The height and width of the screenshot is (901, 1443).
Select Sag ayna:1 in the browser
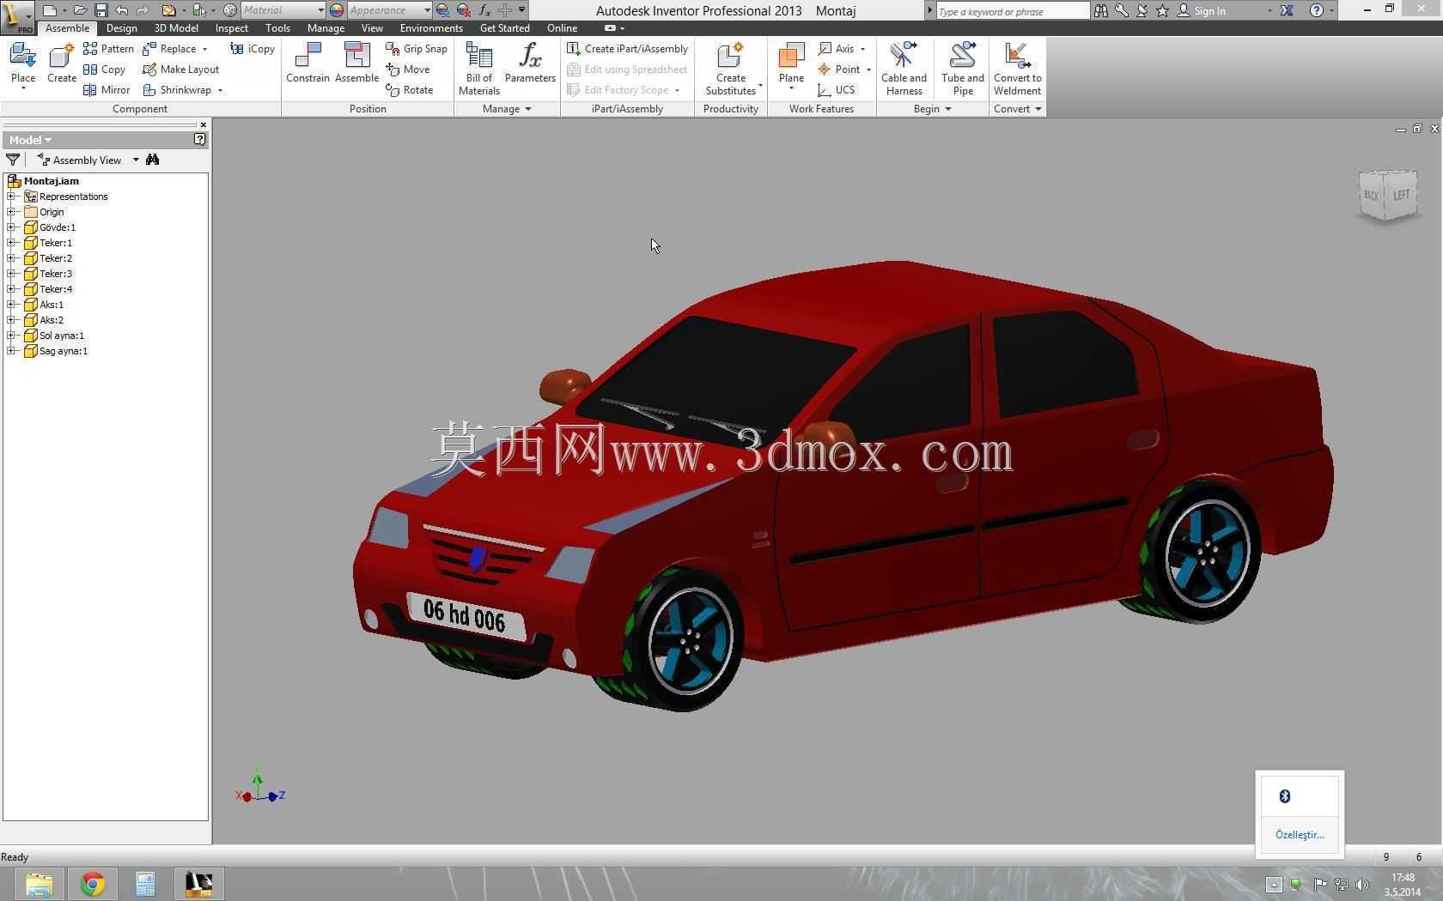[64, 351]
